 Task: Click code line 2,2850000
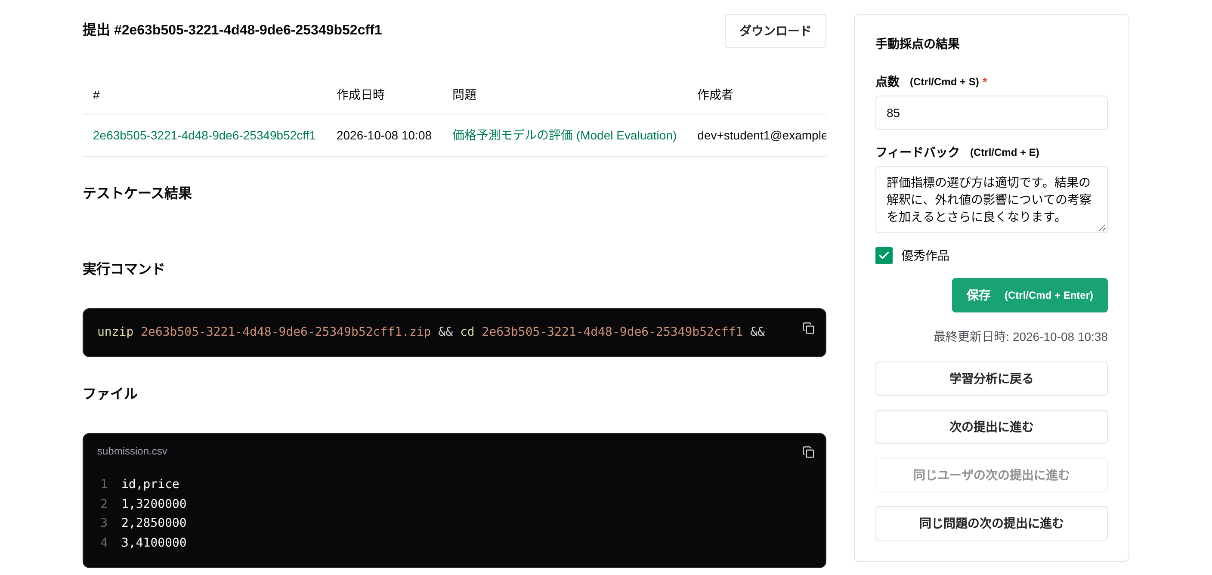tap(154, 523)
